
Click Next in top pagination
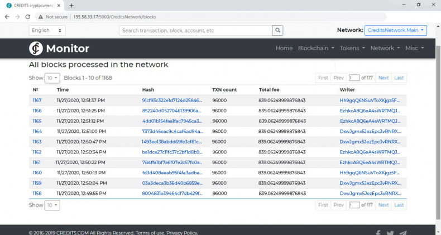(384, 78)
